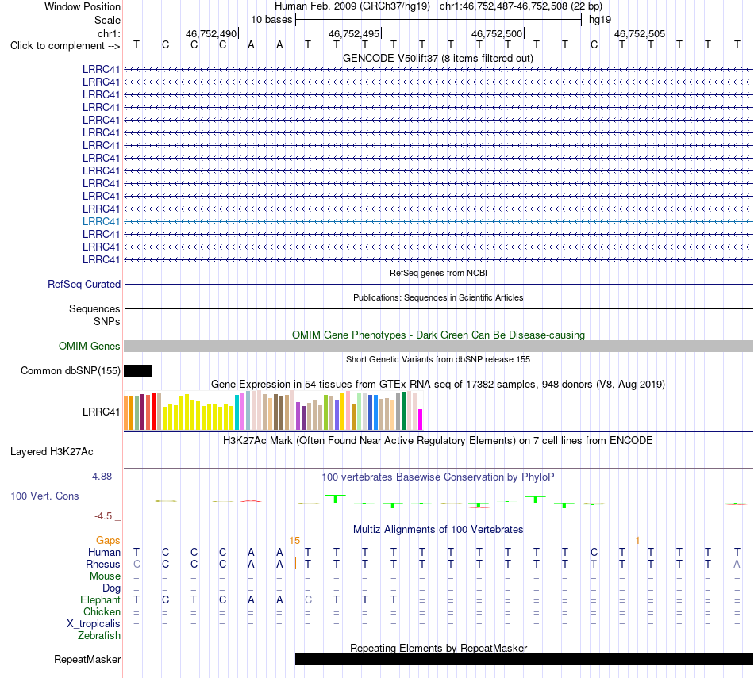Image resolution: width=754 pixels, height=678 pixels.
Task: Open '100 vertebrates Basewise Conservation by PhyloP' title
Action: point(438,477)
